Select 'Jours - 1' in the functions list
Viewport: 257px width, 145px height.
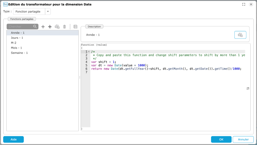point(17,38)
